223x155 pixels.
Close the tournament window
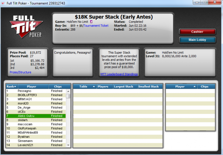point(215,2)
